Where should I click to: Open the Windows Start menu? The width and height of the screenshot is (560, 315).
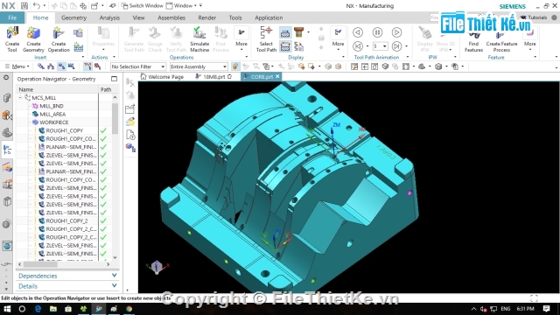click(x=7, y=309)
